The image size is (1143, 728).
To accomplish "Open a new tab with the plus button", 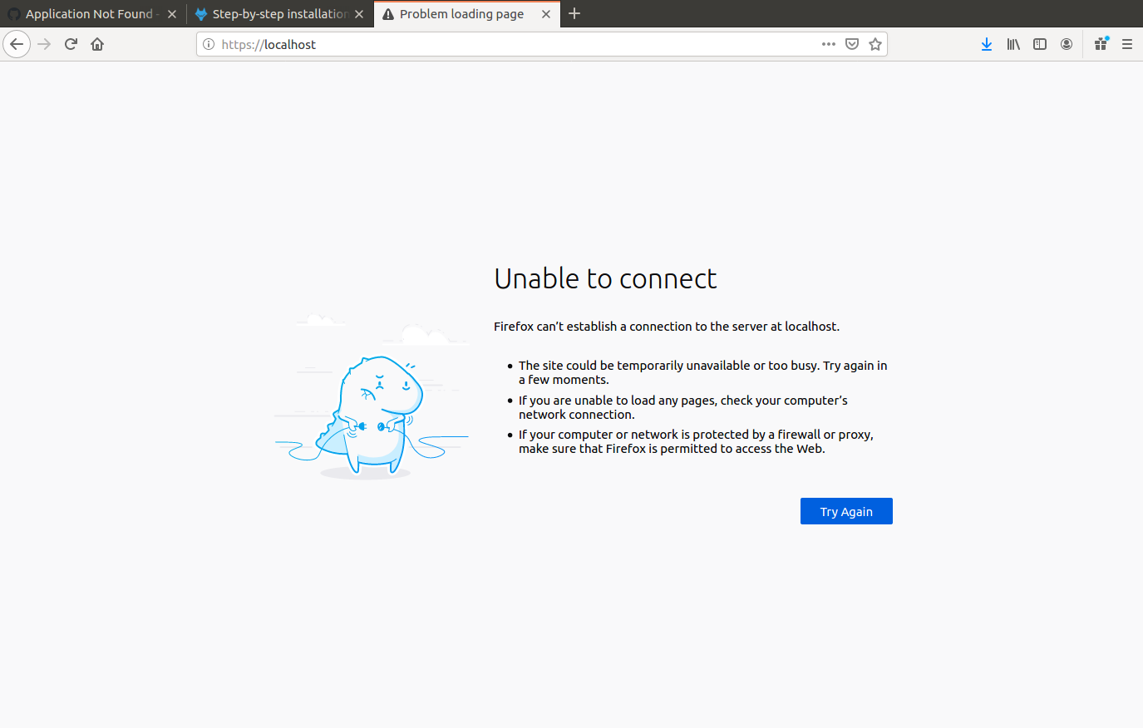I will click(x=574, y=13).
